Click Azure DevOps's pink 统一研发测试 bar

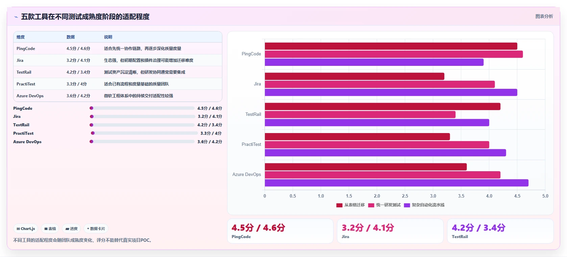pos(383,175)
